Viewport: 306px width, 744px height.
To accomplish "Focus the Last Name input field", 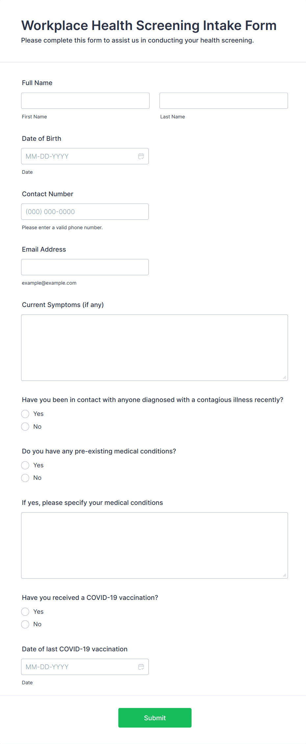I will (223, 101).
